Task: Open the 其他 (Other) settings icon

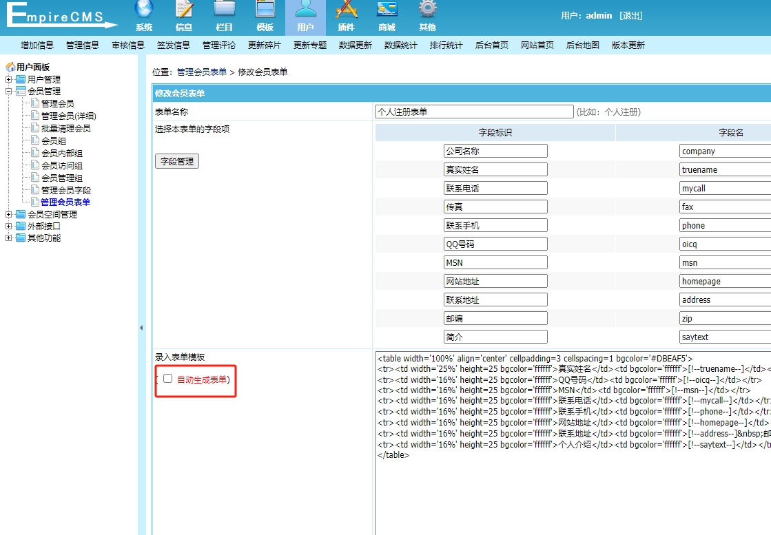Action: click(x=427, y=15)
